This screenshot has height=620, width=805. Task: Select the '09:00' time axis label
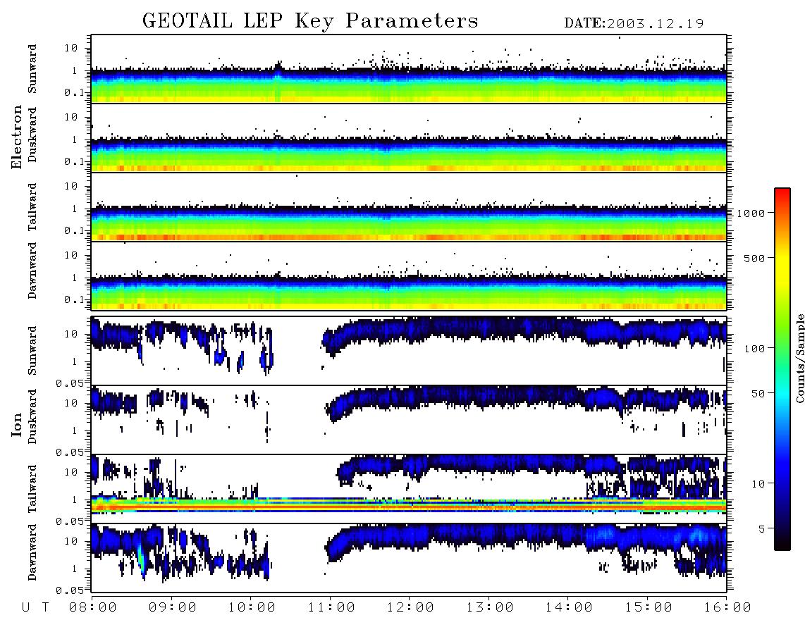pos(173,608)
